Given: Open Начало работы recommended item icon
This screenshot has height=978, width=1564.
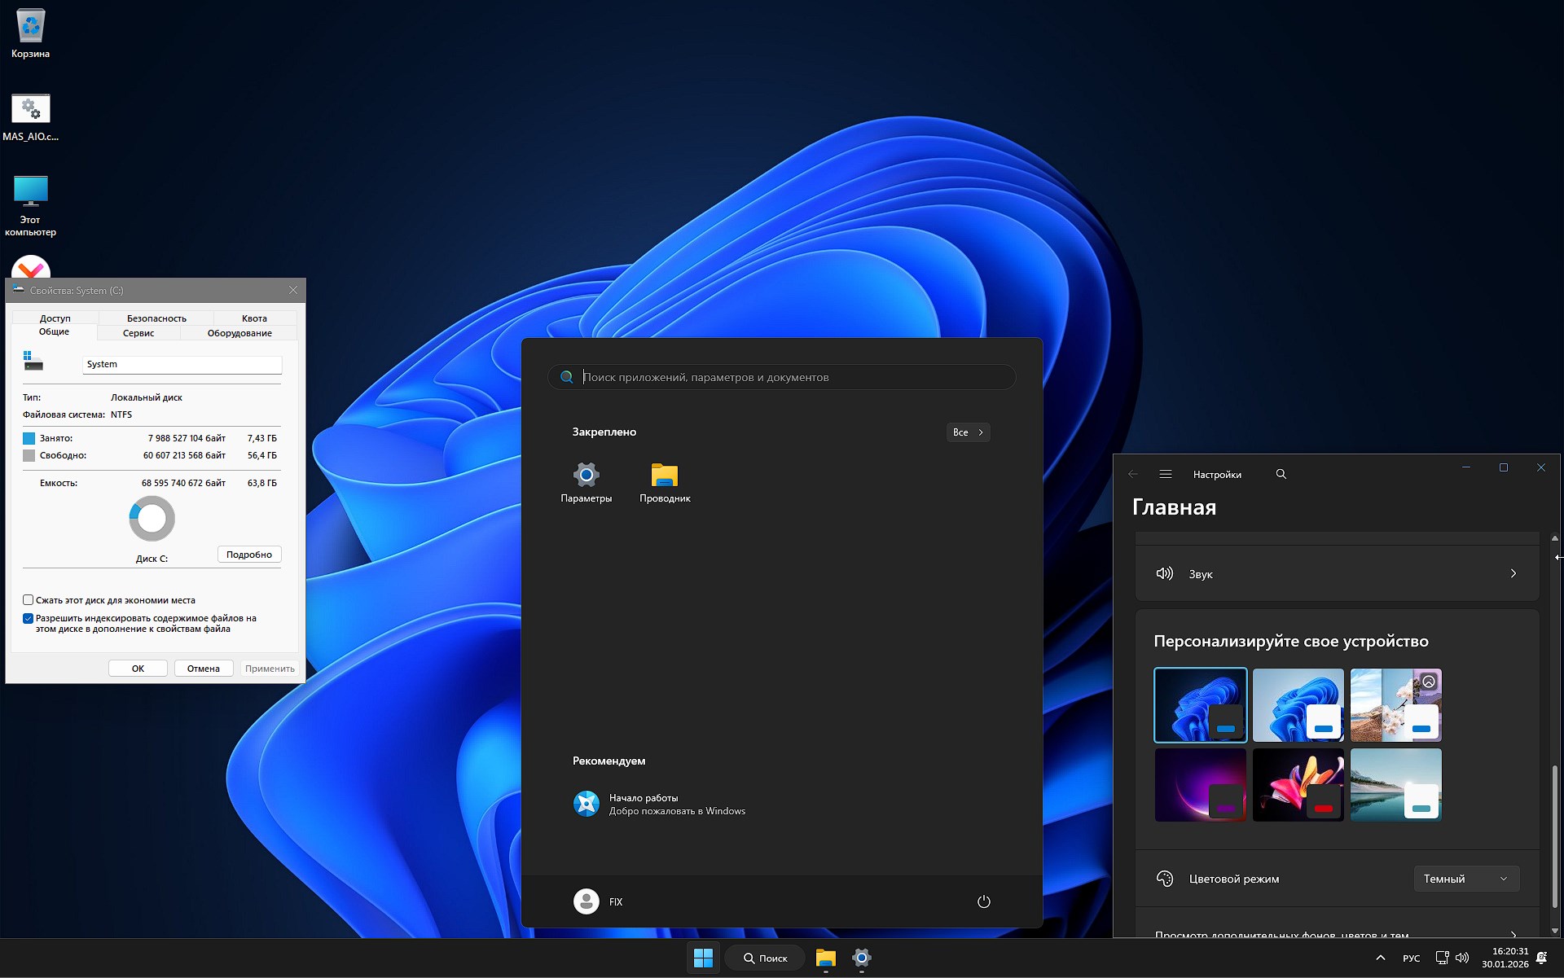Looking at the screenshot, I should 586,804.
